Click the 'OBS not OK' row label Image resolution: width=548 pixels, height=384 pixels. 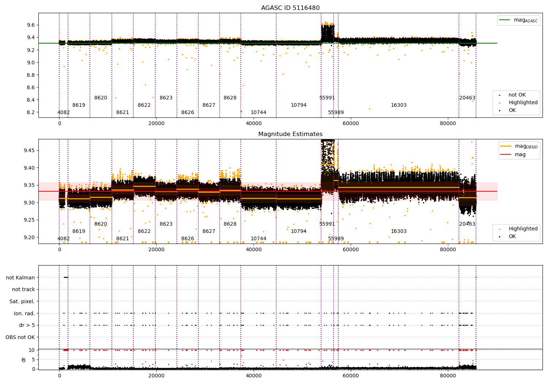(20, 337)
